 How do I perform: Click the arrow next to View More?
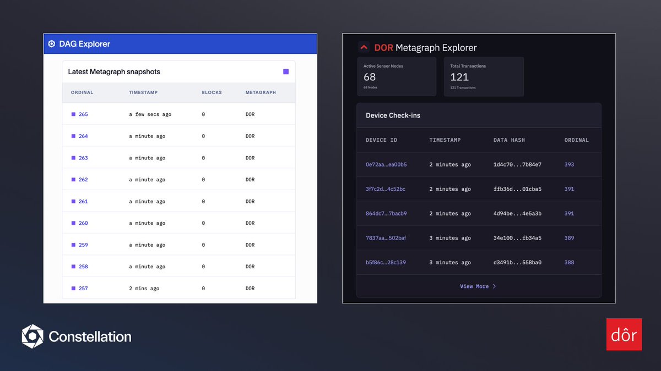click(x=494, y=286)
